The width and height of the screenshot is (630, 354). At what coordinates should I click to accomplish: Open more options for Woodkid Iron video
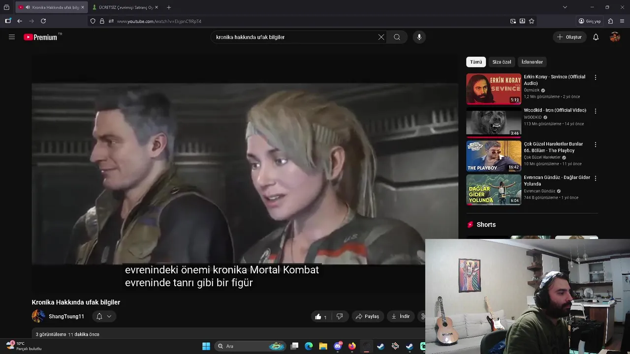tap(595, 111)
